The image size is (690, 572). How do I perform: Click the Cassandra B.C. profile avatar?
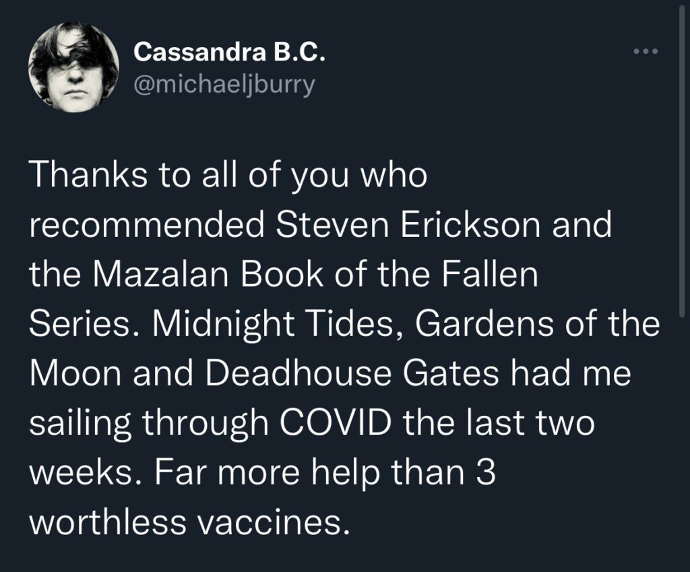(x=74, y=67)
